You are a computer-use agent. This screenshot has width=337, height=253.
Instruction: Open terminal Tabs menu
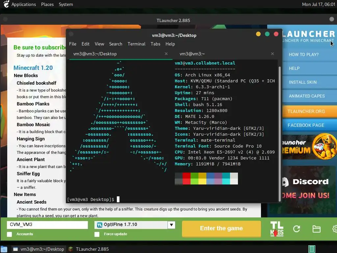[x=155, y=44]
